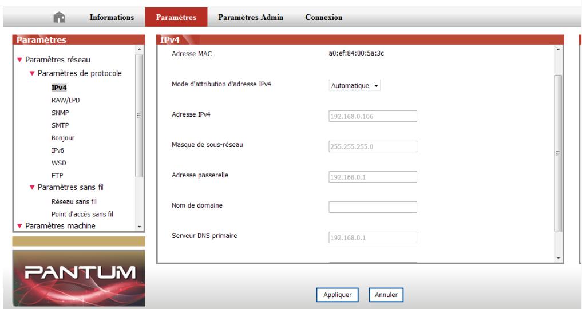582x309 pixels.
Task: Click the Annuler button
Action: (386, 295)
